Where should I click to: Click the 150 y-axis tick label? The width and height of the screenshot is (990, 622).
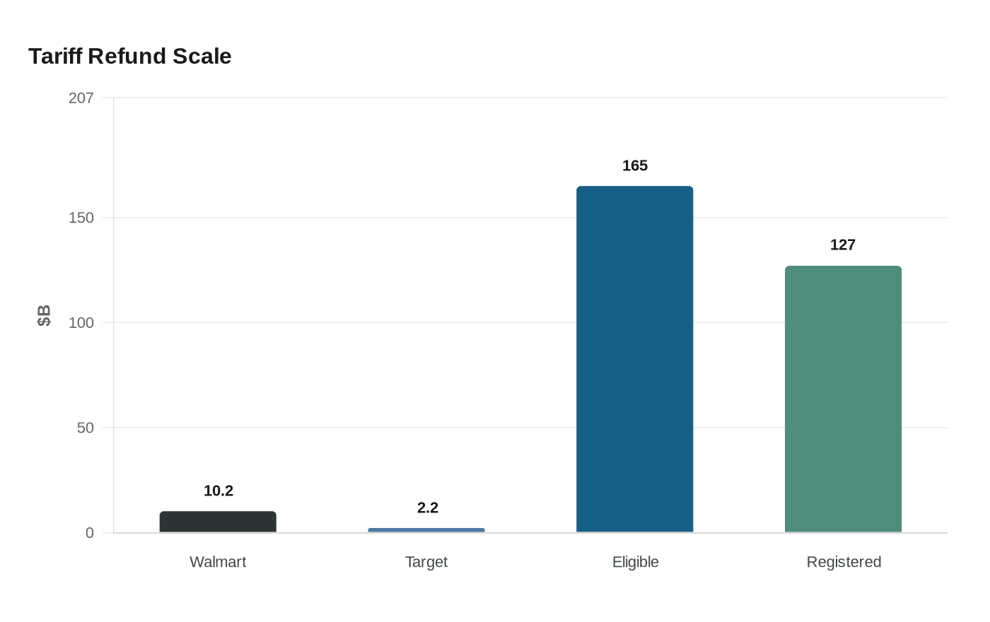81,218
